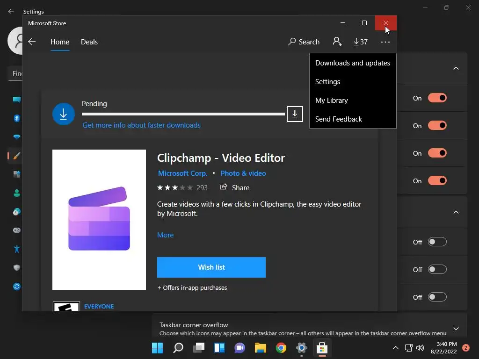The image size is (479, 359).
Task: Open volume control in system tray
Action: 420,348
